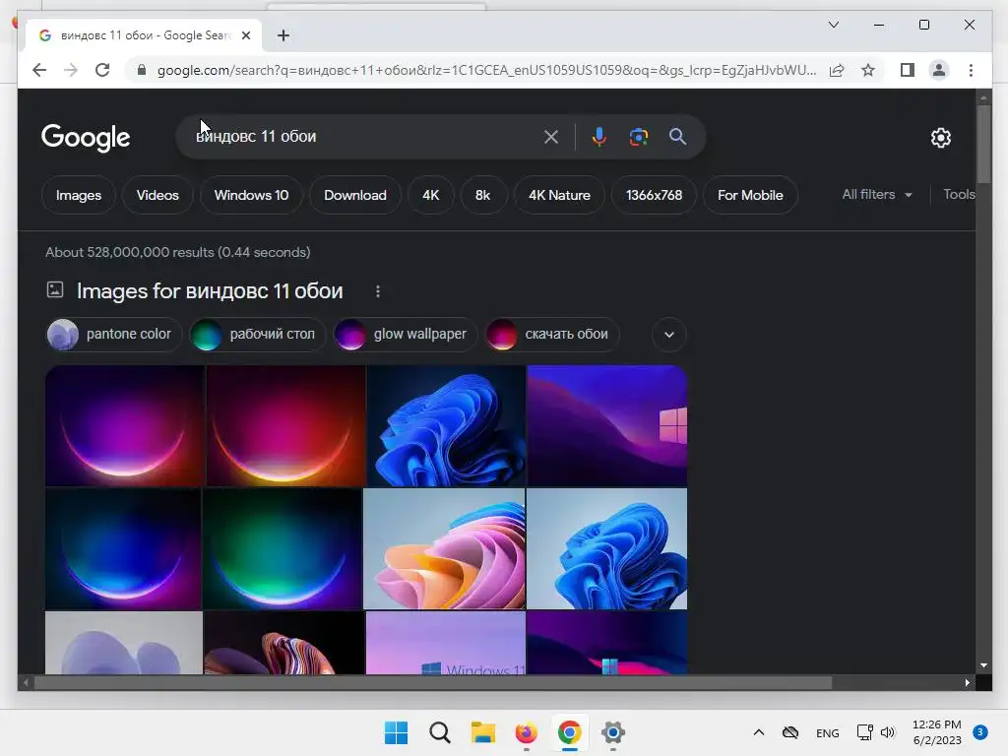This screenshot has height=756, width=1008.
Task: Click the cloud sync tray icon
Action: click(790, 732)
